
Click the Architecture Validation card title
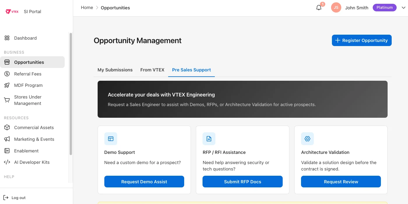pyautogui.click(x=325, y=152)
